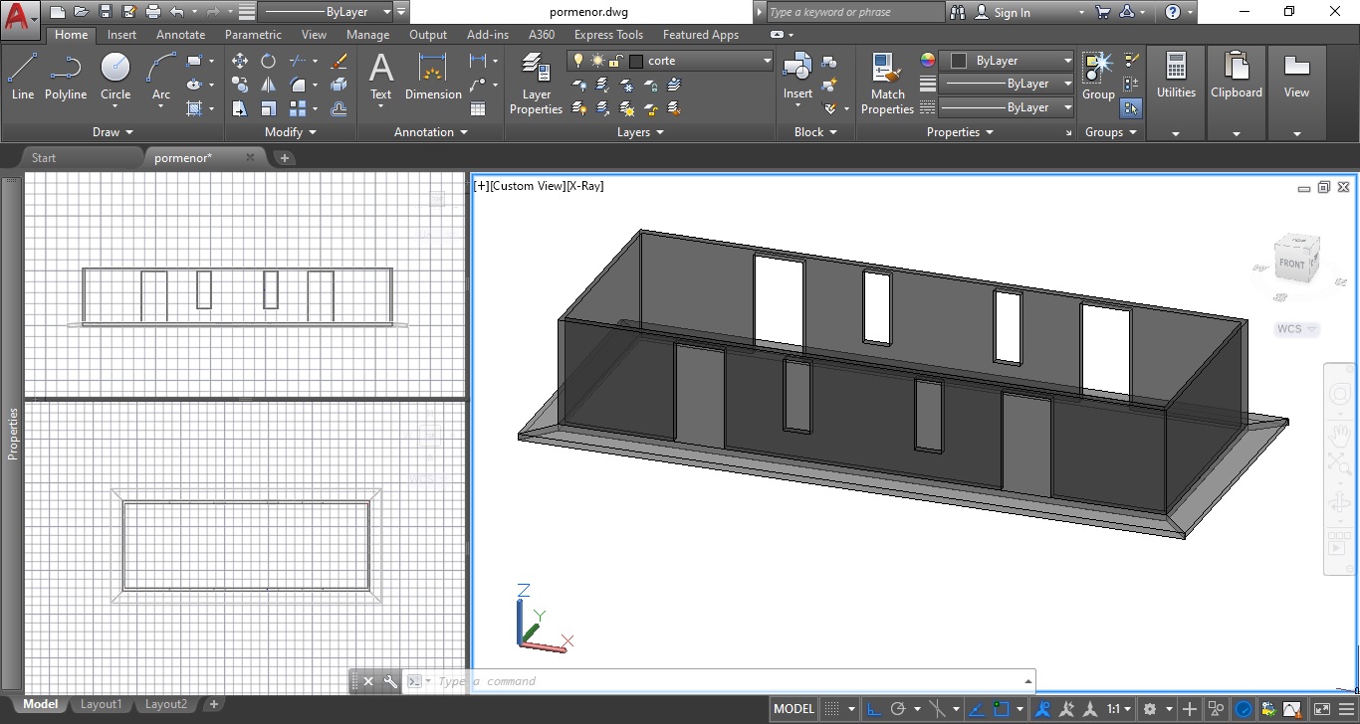Click the [Custom View] viewport control label
The image size is (1360, 724).
[528, 186]
